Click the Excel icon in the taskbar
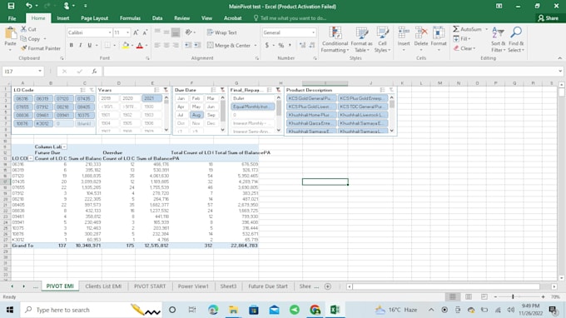 (x=335, y=310)
